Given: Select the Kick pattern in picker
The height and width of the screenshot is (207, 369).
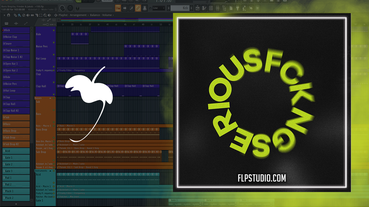Looking at the screenshot, I should (16, 30).
